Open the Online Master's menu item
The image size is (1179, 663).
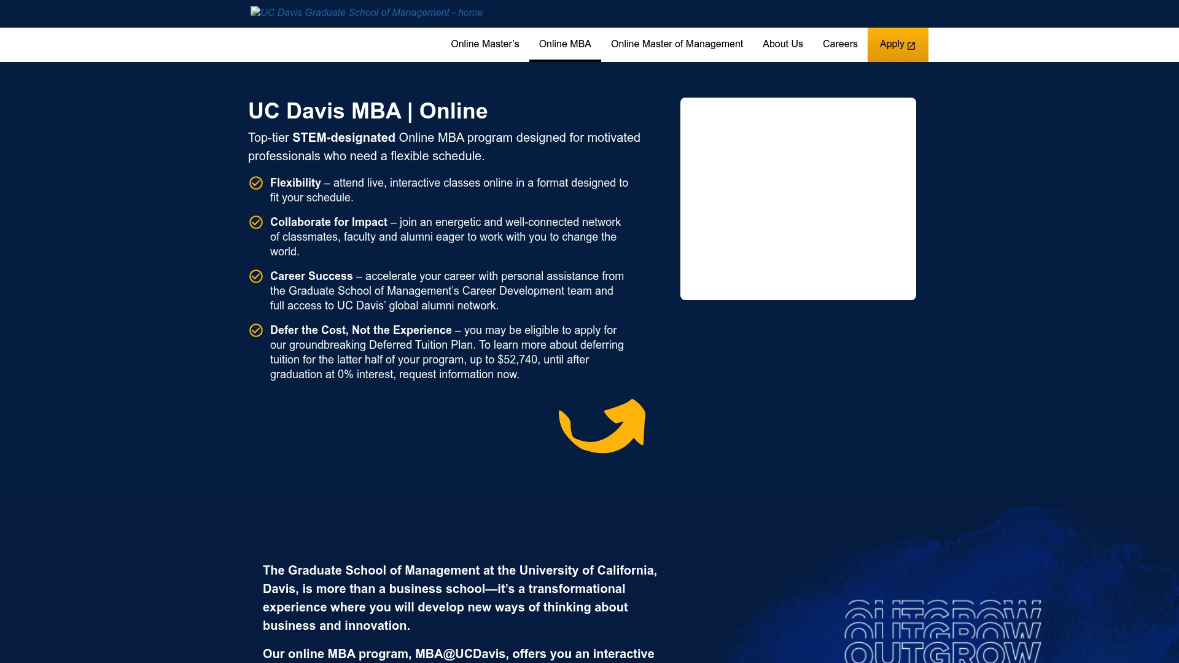[485, 44]
